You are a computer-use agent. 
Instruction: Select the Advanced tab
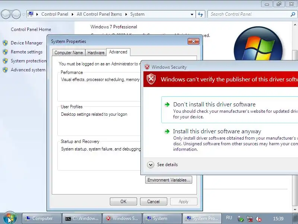[x=118, y=52]
